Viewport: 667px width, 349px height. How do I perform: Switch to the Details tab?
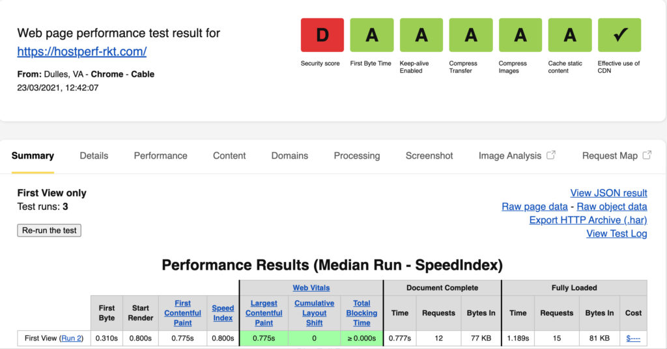tap(94, 156)
